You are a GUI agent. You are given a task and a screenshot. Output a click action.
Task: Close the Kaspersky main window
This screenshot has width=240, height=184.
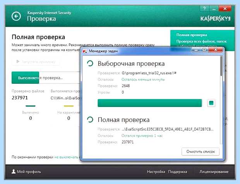(225, 9)
